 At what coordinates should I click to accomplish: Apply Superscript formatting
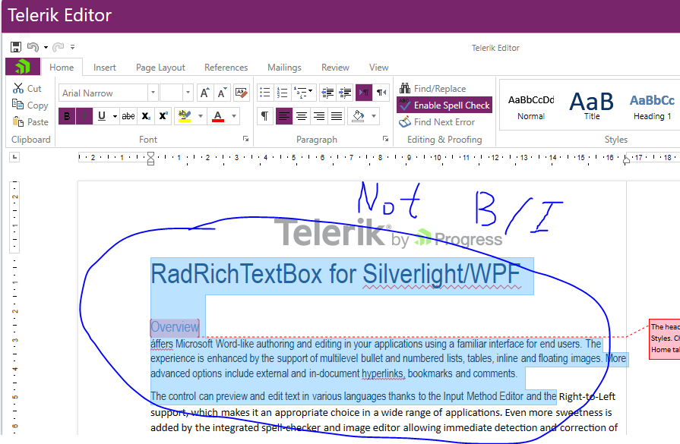click(x=163, y=116)
